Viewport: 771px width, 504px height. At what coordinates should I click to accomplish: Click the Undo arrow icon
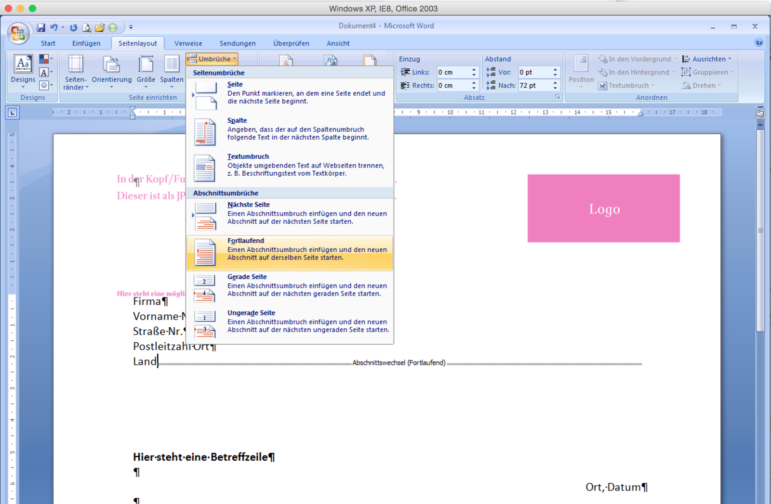pos(53,27)
